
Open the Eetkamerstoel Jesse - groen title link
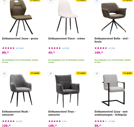coord(20,38)
